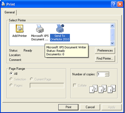The height and width of the screenshot is (113, 125).
Task: Click the Print button
Action: (68, 107)
